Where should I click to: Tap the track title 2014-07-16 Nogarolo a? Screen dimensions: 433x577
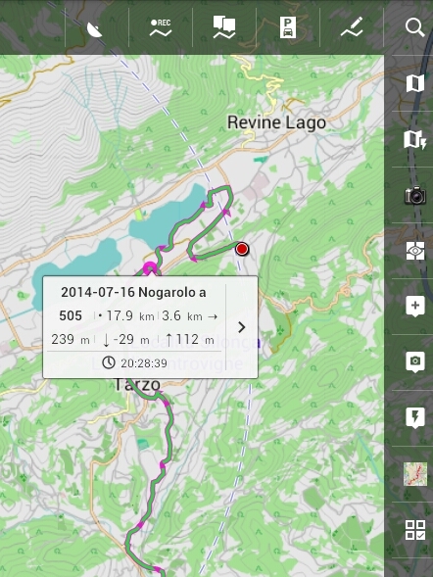(133, 293)
